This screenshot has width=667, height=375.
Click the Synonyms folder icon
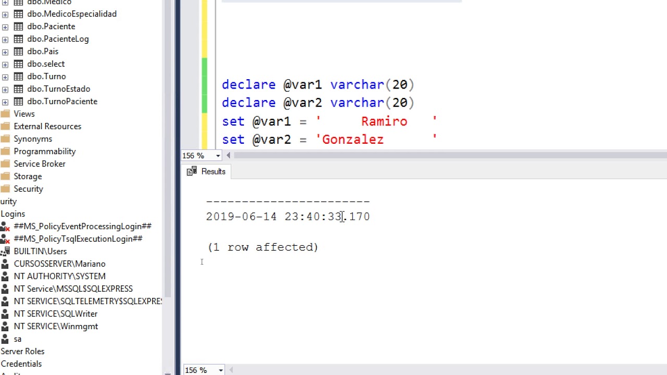(x=5, y=139)
